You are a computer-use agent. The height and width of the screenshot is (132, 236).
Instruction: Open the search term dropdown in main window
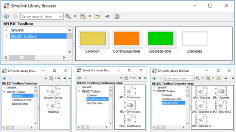pos(61,17)
